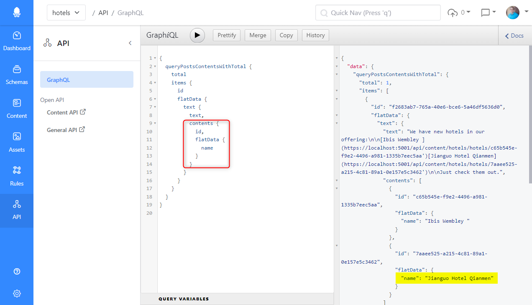Open the Schemas sidebar item

coord(17,76)
